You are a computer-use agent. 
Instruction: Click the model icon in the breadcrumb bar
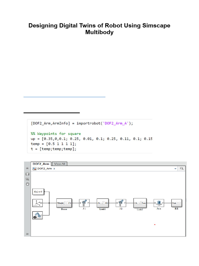point(34,169)
